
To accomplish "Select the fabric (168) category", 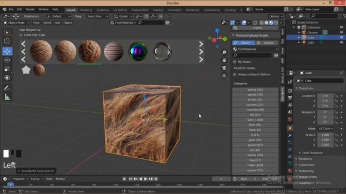I will (255, 120).
